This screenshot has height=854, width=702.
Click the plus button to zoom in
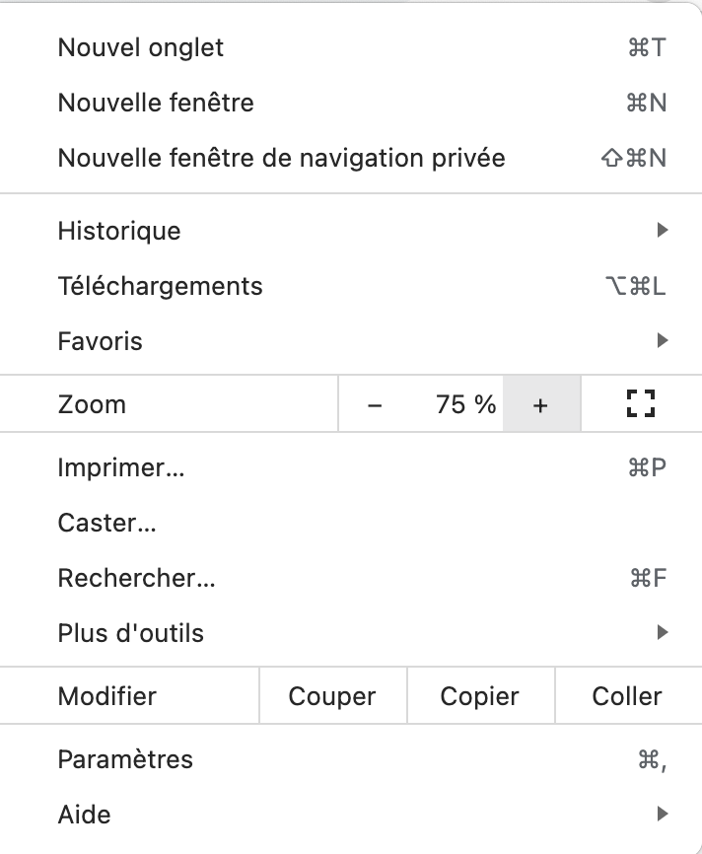[540, 404]
